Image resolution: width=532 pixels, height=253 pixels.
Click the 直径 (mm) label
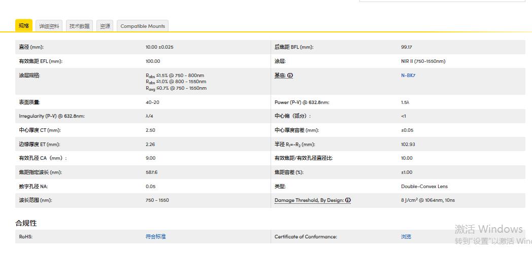[x=31, y=47]
